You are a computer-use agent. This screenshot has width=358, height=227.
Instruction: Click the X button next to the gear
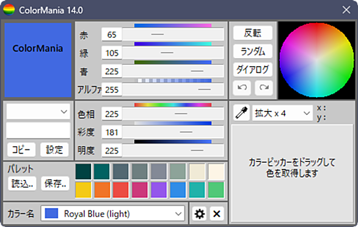coord(217,214)
